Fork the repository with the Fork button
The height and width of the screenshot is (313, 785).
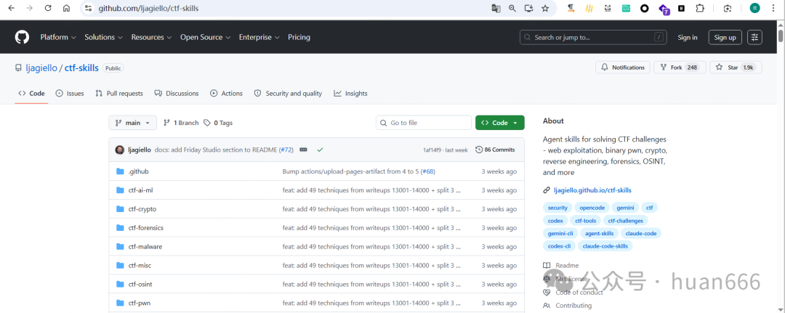680,68
